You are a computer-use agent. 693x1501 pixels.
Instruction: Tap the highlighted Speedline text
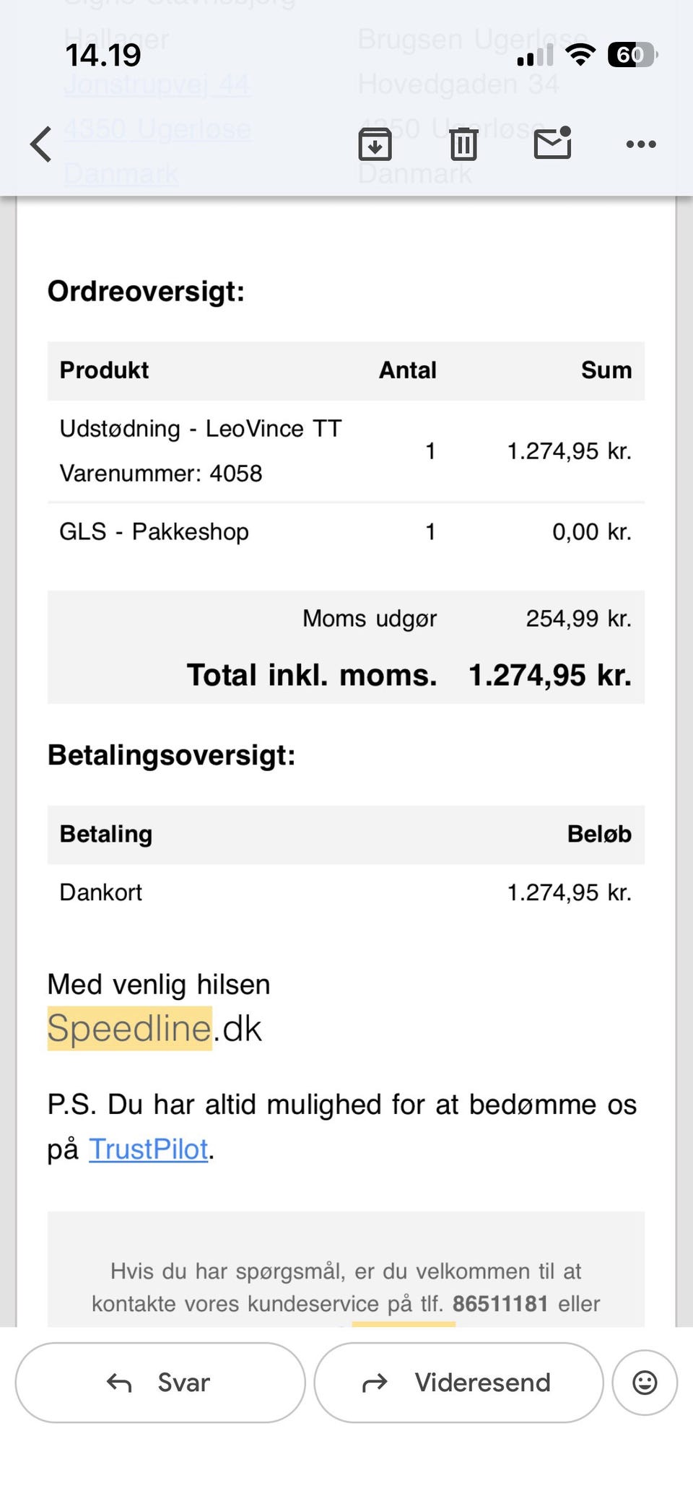[130, 1028]
